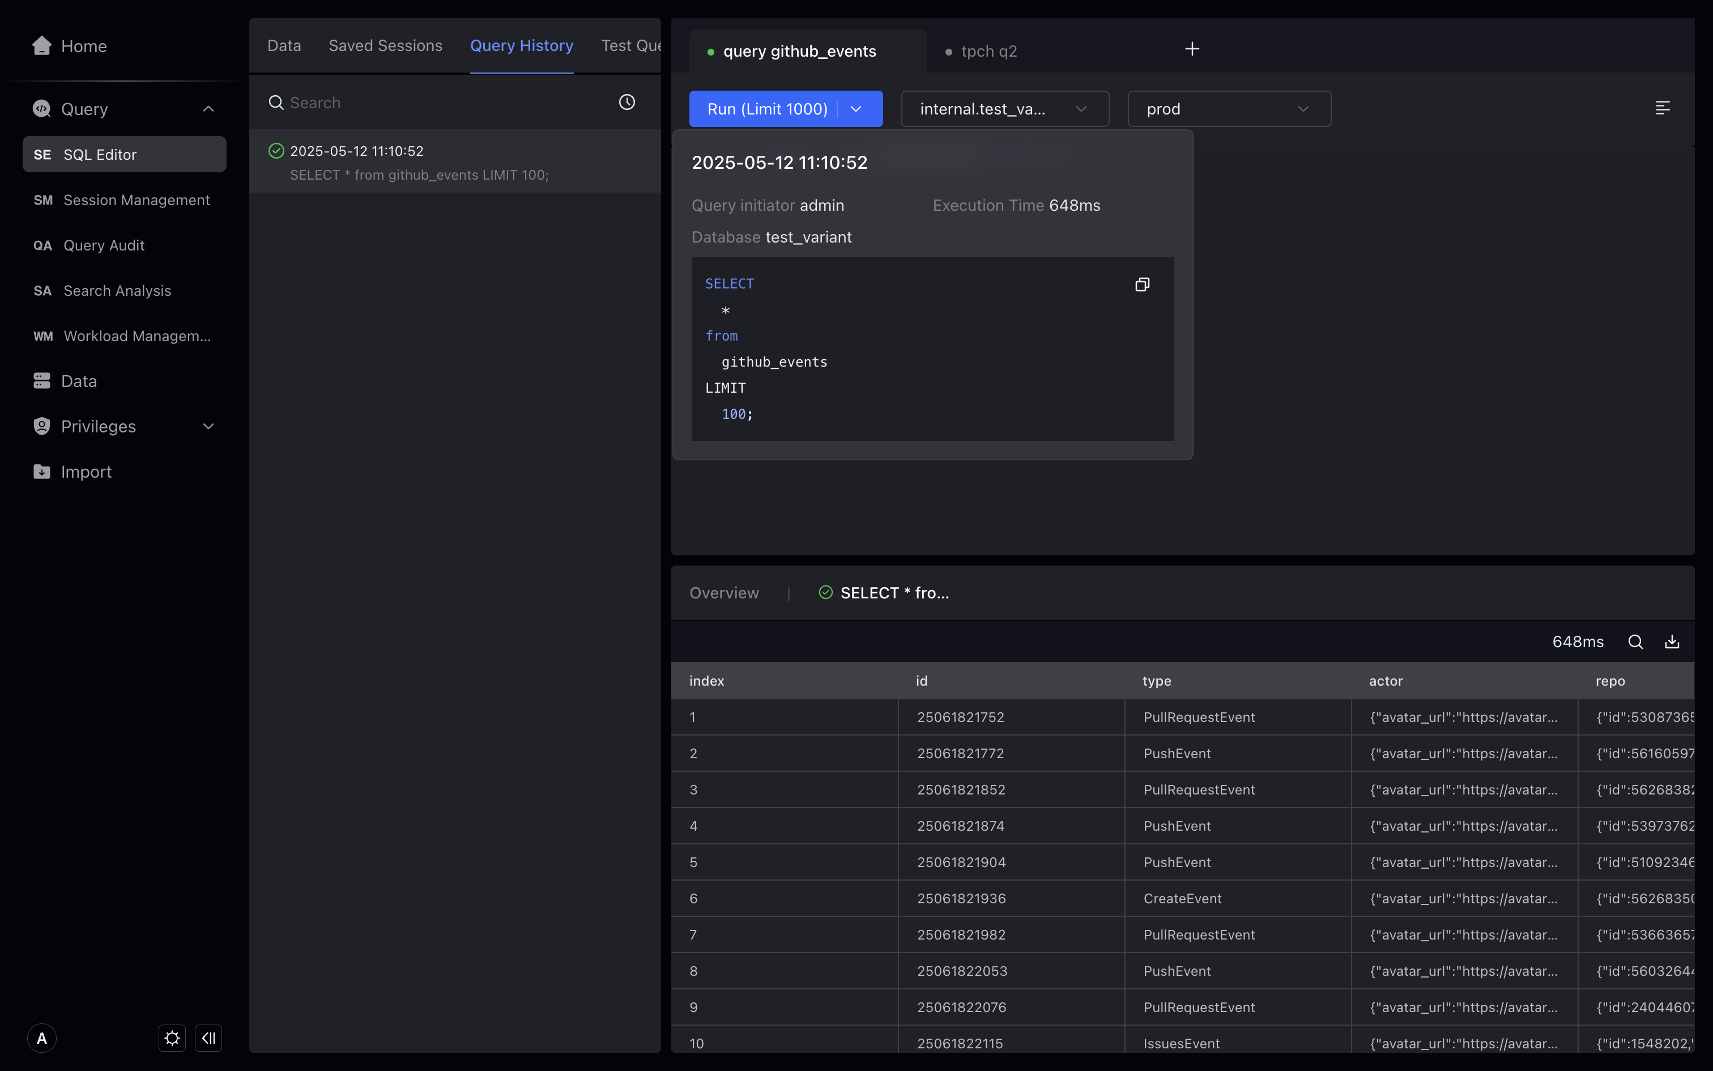This screenshot has width=1713, height=1071.
Task: Click the format SQL icon
Action: [1663, 108]
